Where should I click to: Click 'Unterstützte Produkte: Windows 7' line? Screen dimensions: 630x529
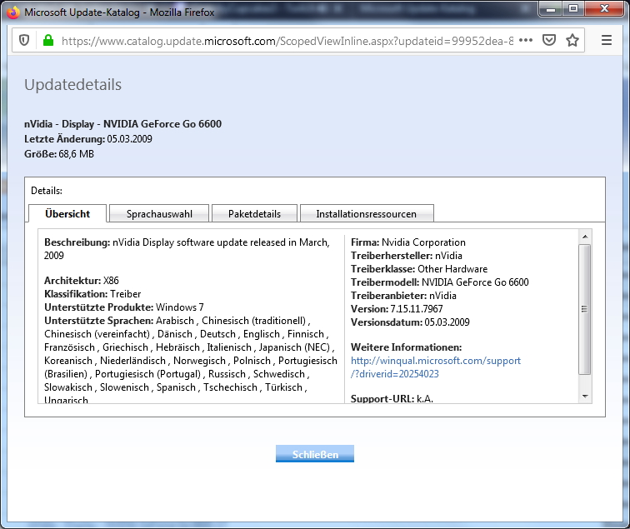pyautogui.click(x=123, y=307)
